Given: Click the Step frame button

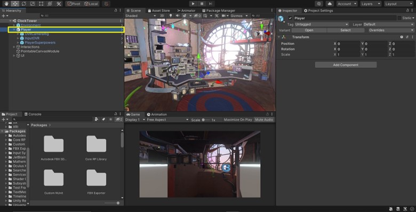Looking at the screenshot, I should 210,4.
